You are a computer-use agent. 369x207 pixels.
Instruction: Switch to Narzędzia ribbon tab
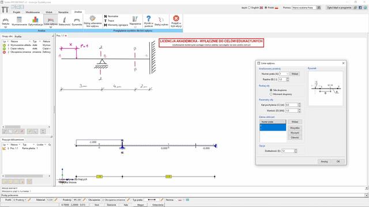[63, 12]
